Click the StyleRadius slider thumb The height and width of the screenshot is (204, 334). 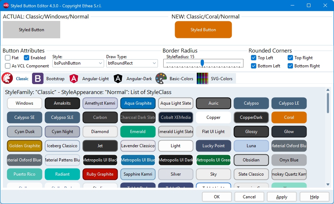[202, 63]
